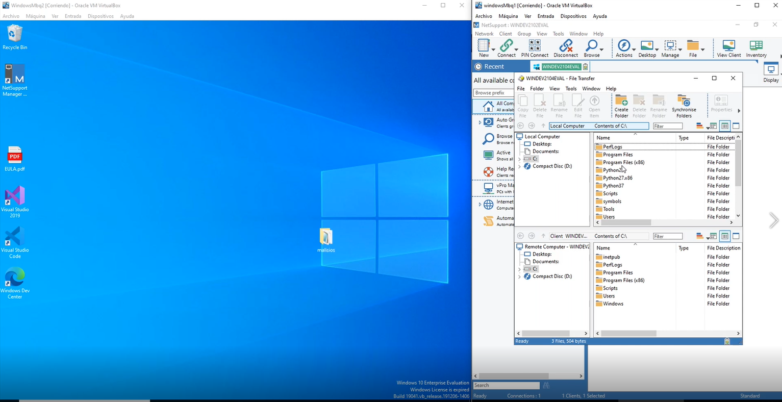Click the Rename Folder toolbar icon
The width and height of the screenshot is (782, 402).
point(659,106)
